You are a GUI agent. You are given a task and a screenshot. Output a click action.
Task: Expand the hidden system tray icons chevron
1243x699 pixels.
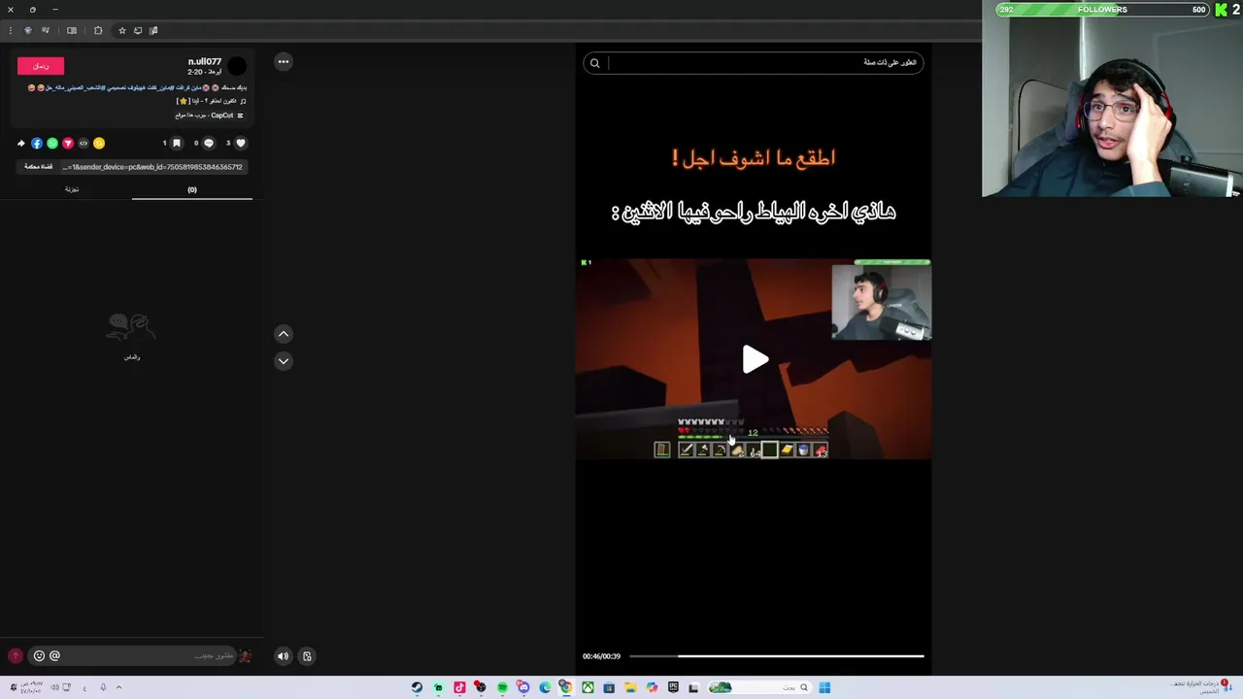coord(118,687)
